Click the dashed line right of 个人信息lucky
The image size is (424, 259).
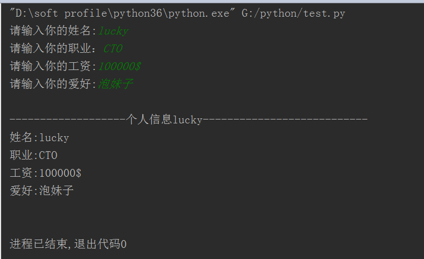(285, 119)
